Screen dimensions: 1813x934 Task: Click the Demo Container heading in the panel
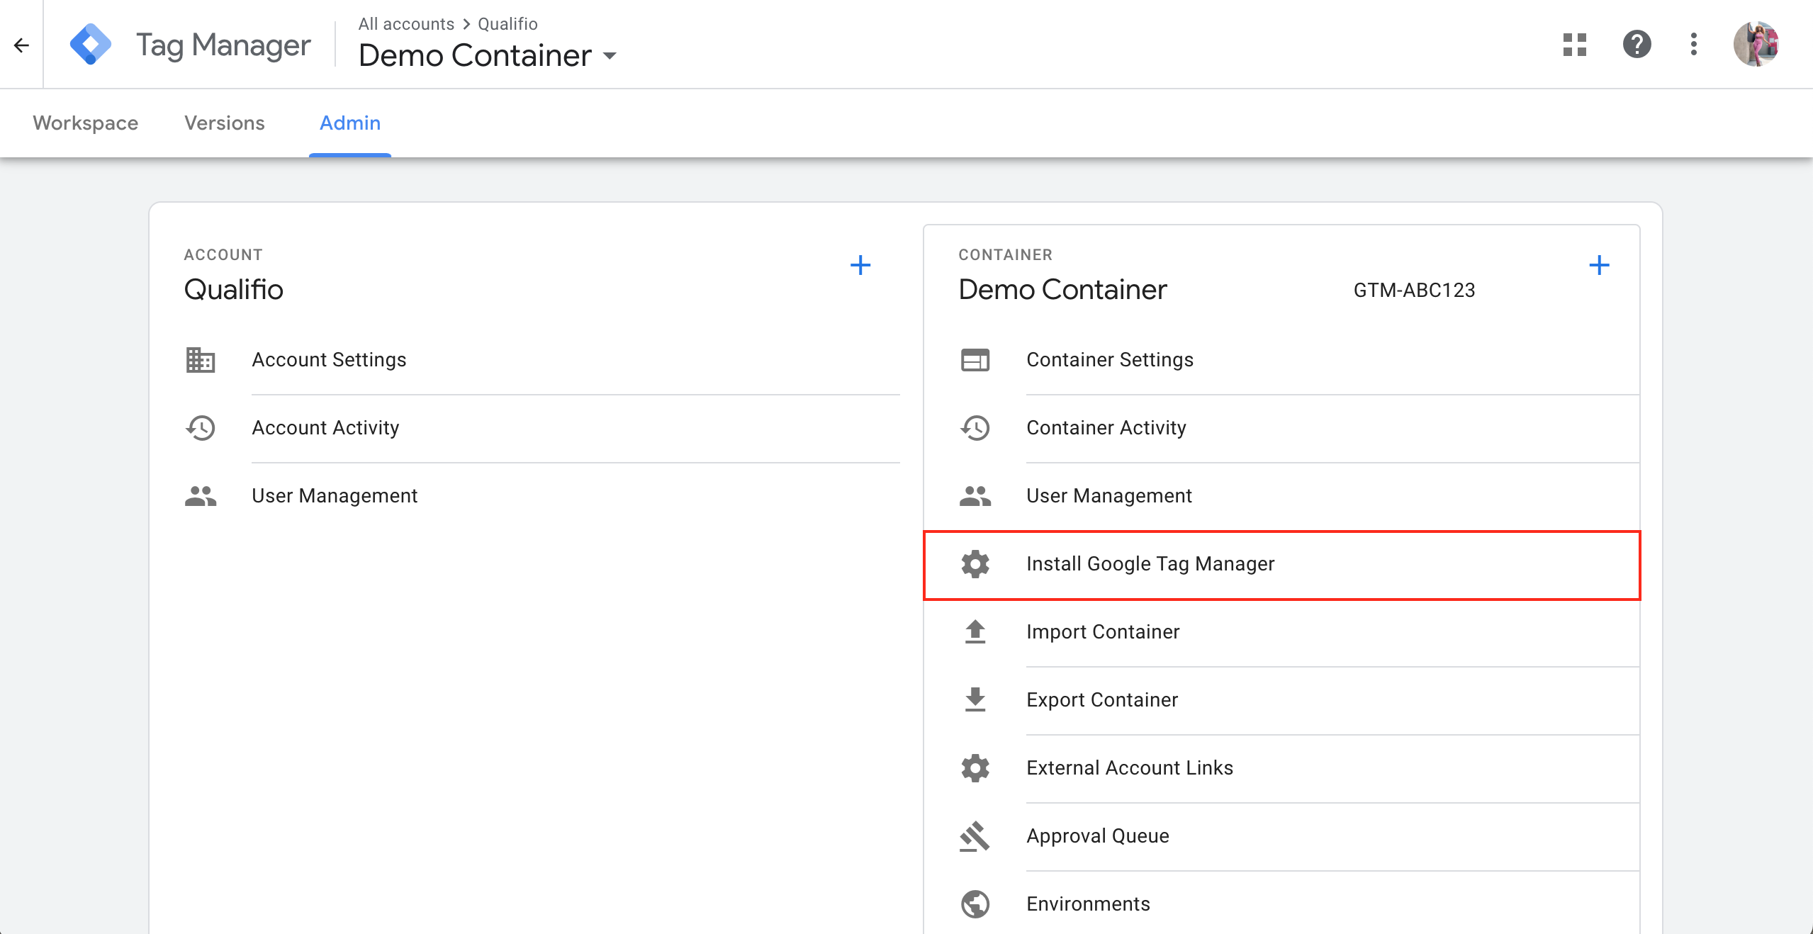click(x=1062, y=290)
